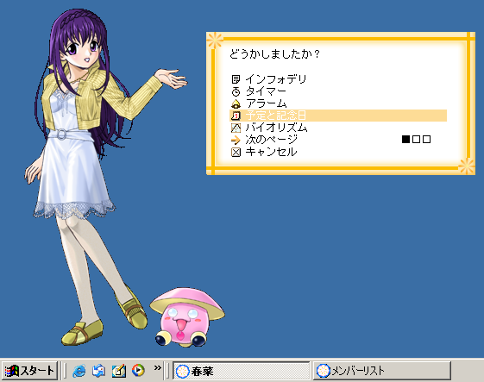The width and height of the screenshot is (484, 382).
Task: Select the filled first page indicator square
Action: coord(405,140)
